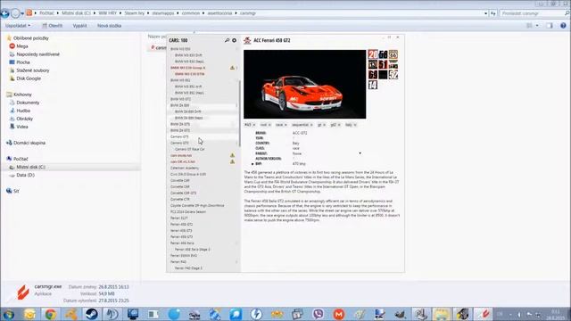Open the Parent dropdown arrow
571x321 pixels.
[x=360, y=153]
